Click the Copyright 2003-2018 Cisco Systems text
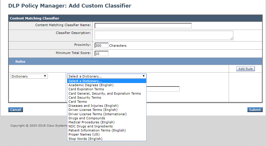 coord(39,126)
